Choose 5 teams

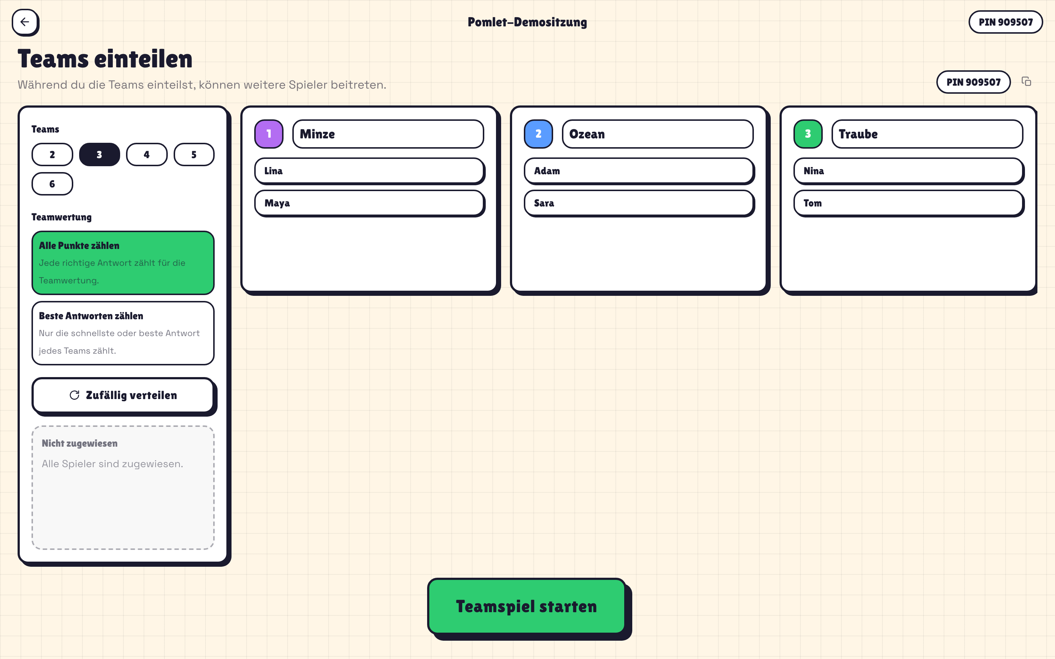pyautogui.click(x=194, y=154)
